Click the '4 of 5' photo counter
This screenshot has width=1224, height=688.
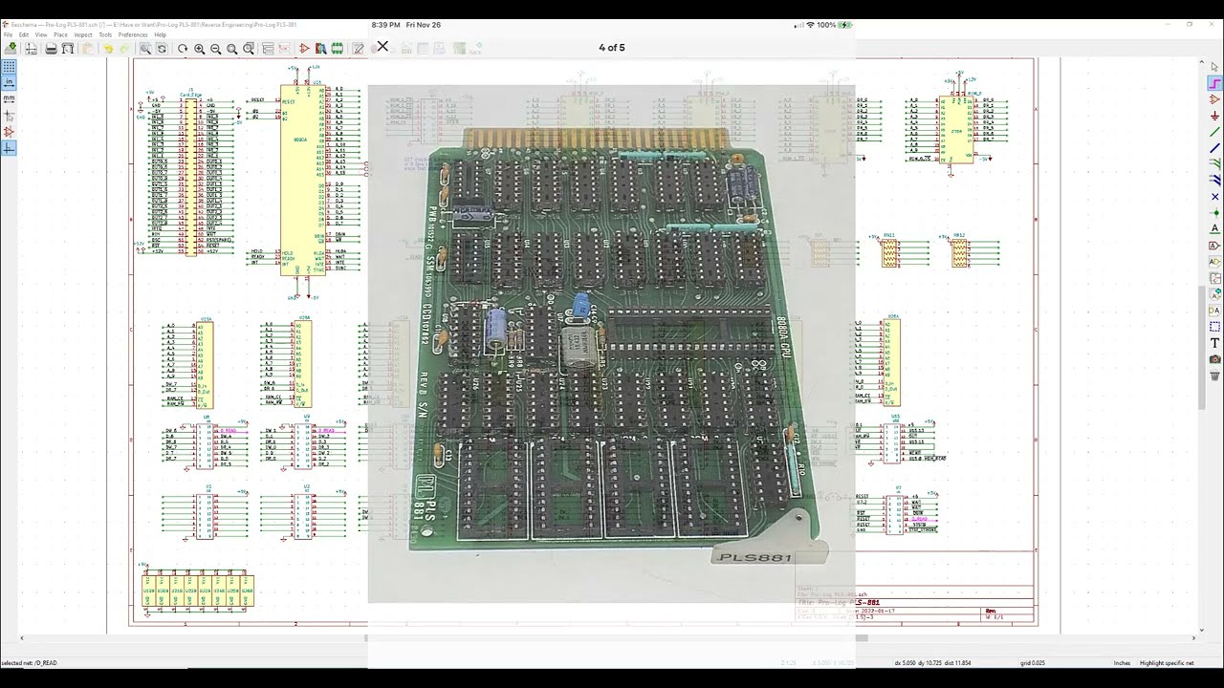[x=612, y=48]
